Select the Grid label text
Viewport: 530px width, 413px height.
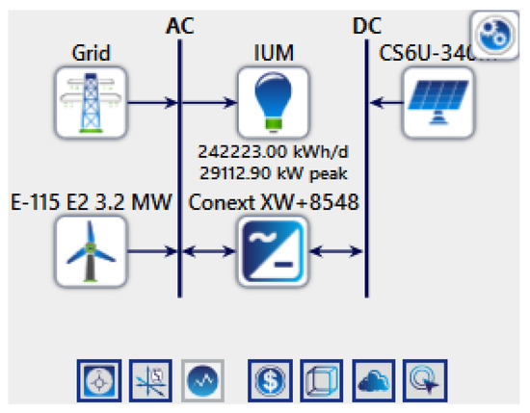92,53
